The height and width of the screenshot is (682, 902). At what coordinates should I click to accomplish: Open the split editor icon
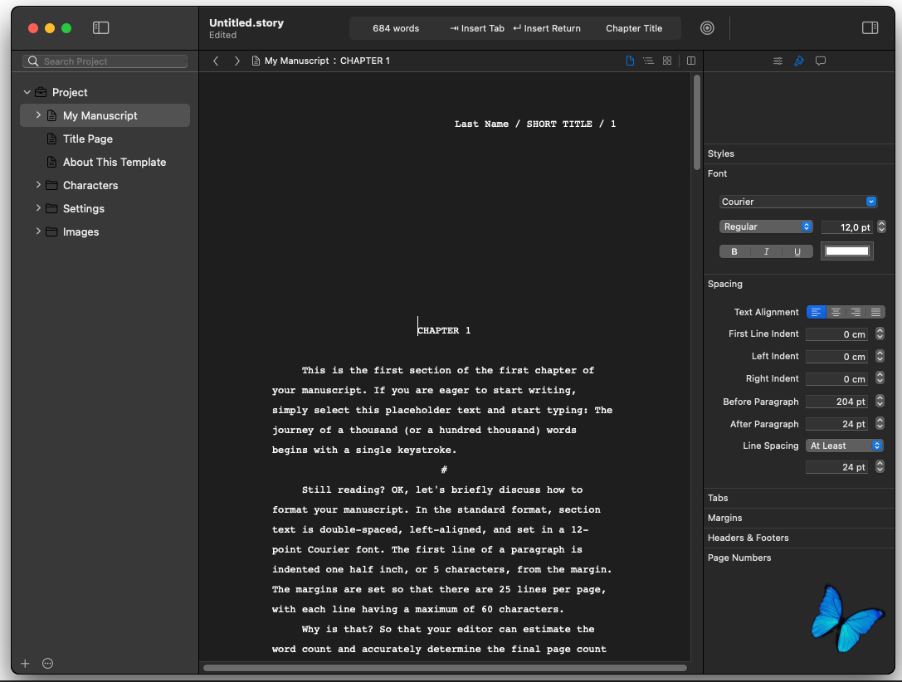691,61
